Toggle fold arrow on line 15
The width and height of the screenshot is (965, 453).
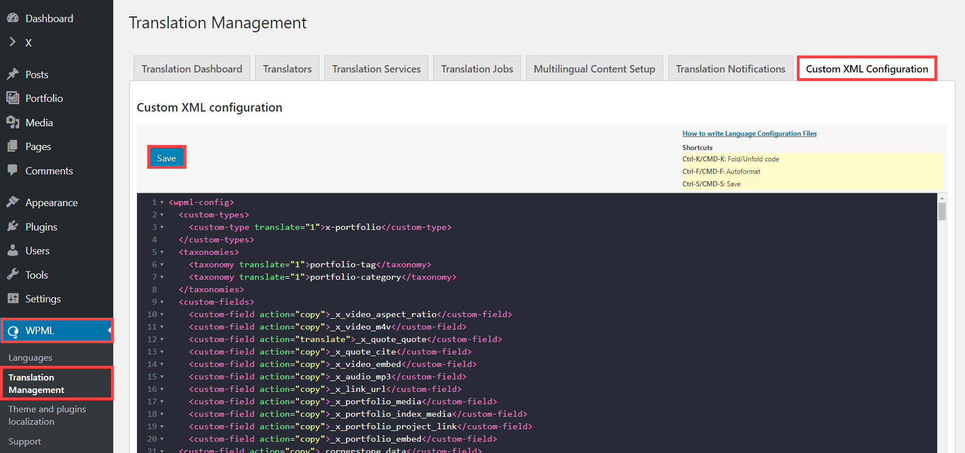tap(162, 377)
